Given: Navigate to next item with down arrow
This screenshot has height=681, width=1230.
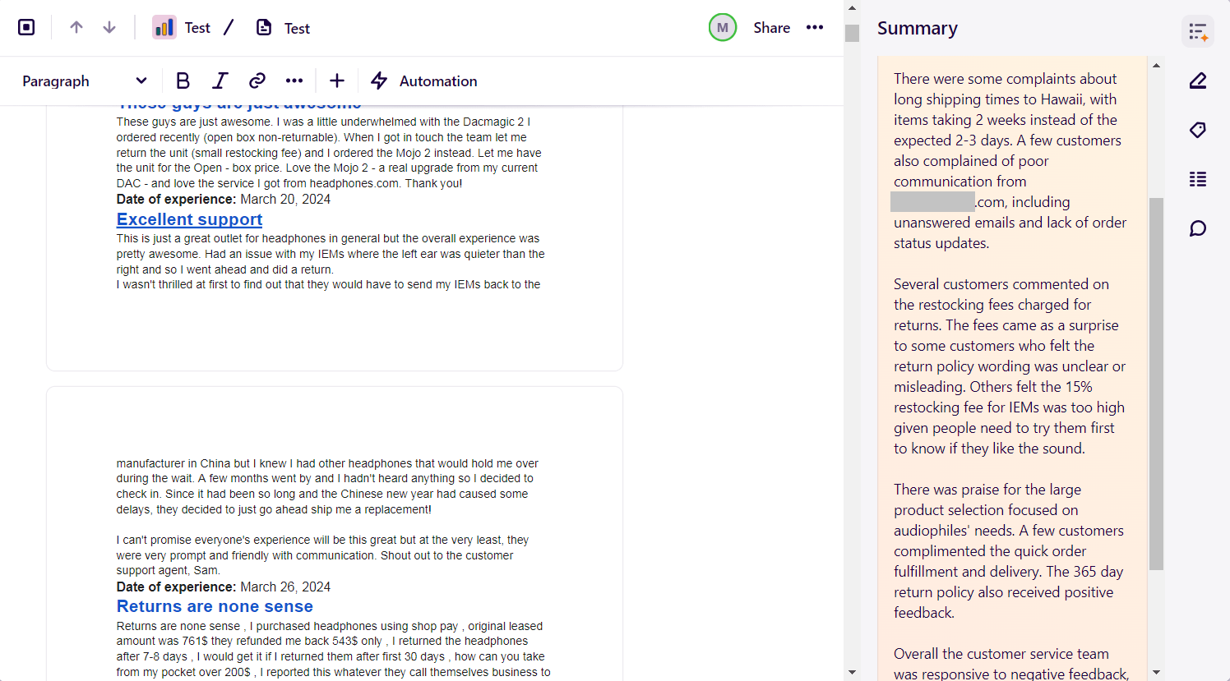Looking at the screenshot, I should pos(109,27).
